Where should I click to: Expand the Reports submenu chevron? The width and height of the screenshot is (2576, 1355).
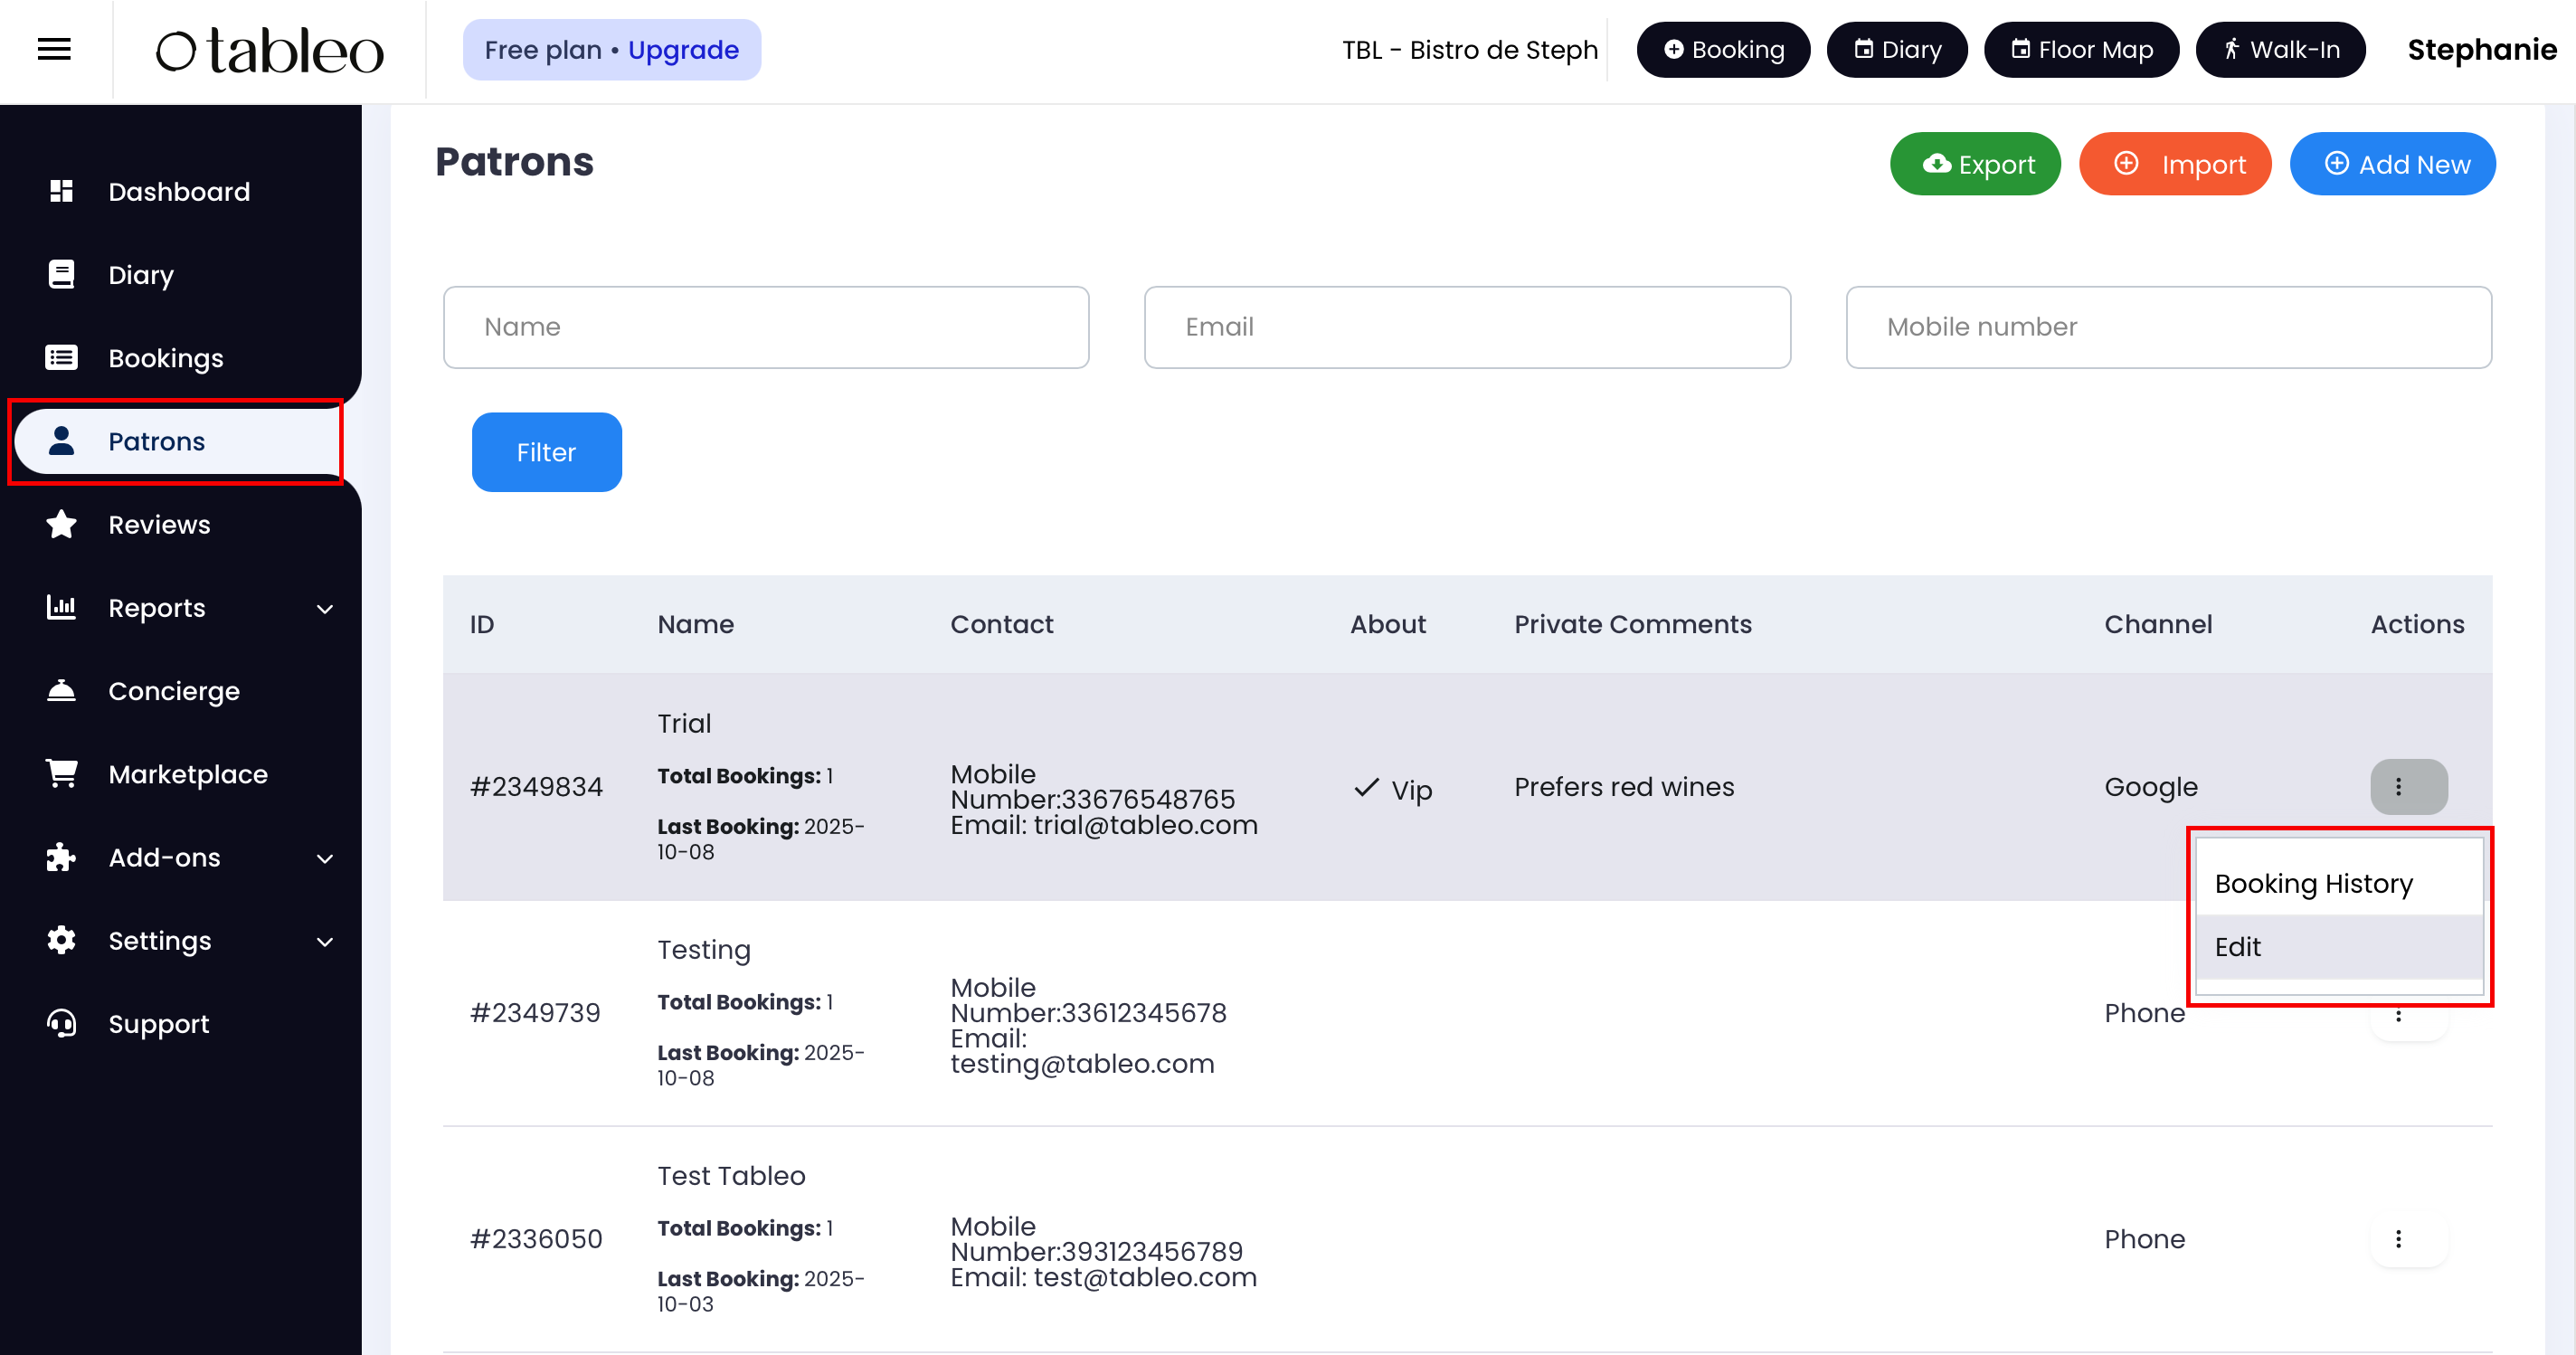click(x=325, y=608)
